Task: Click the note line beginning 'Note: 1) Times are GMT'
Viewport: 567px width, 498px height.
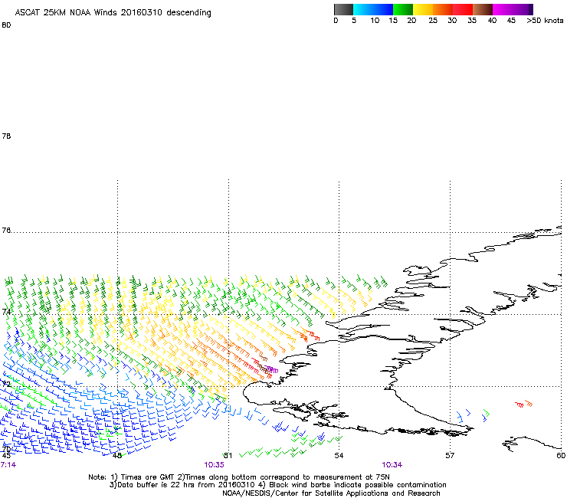Action: click(x=239, y=477)
